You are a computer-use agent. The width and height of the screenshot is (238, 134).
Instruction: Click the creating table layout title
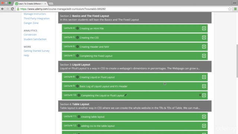[93, 117]
